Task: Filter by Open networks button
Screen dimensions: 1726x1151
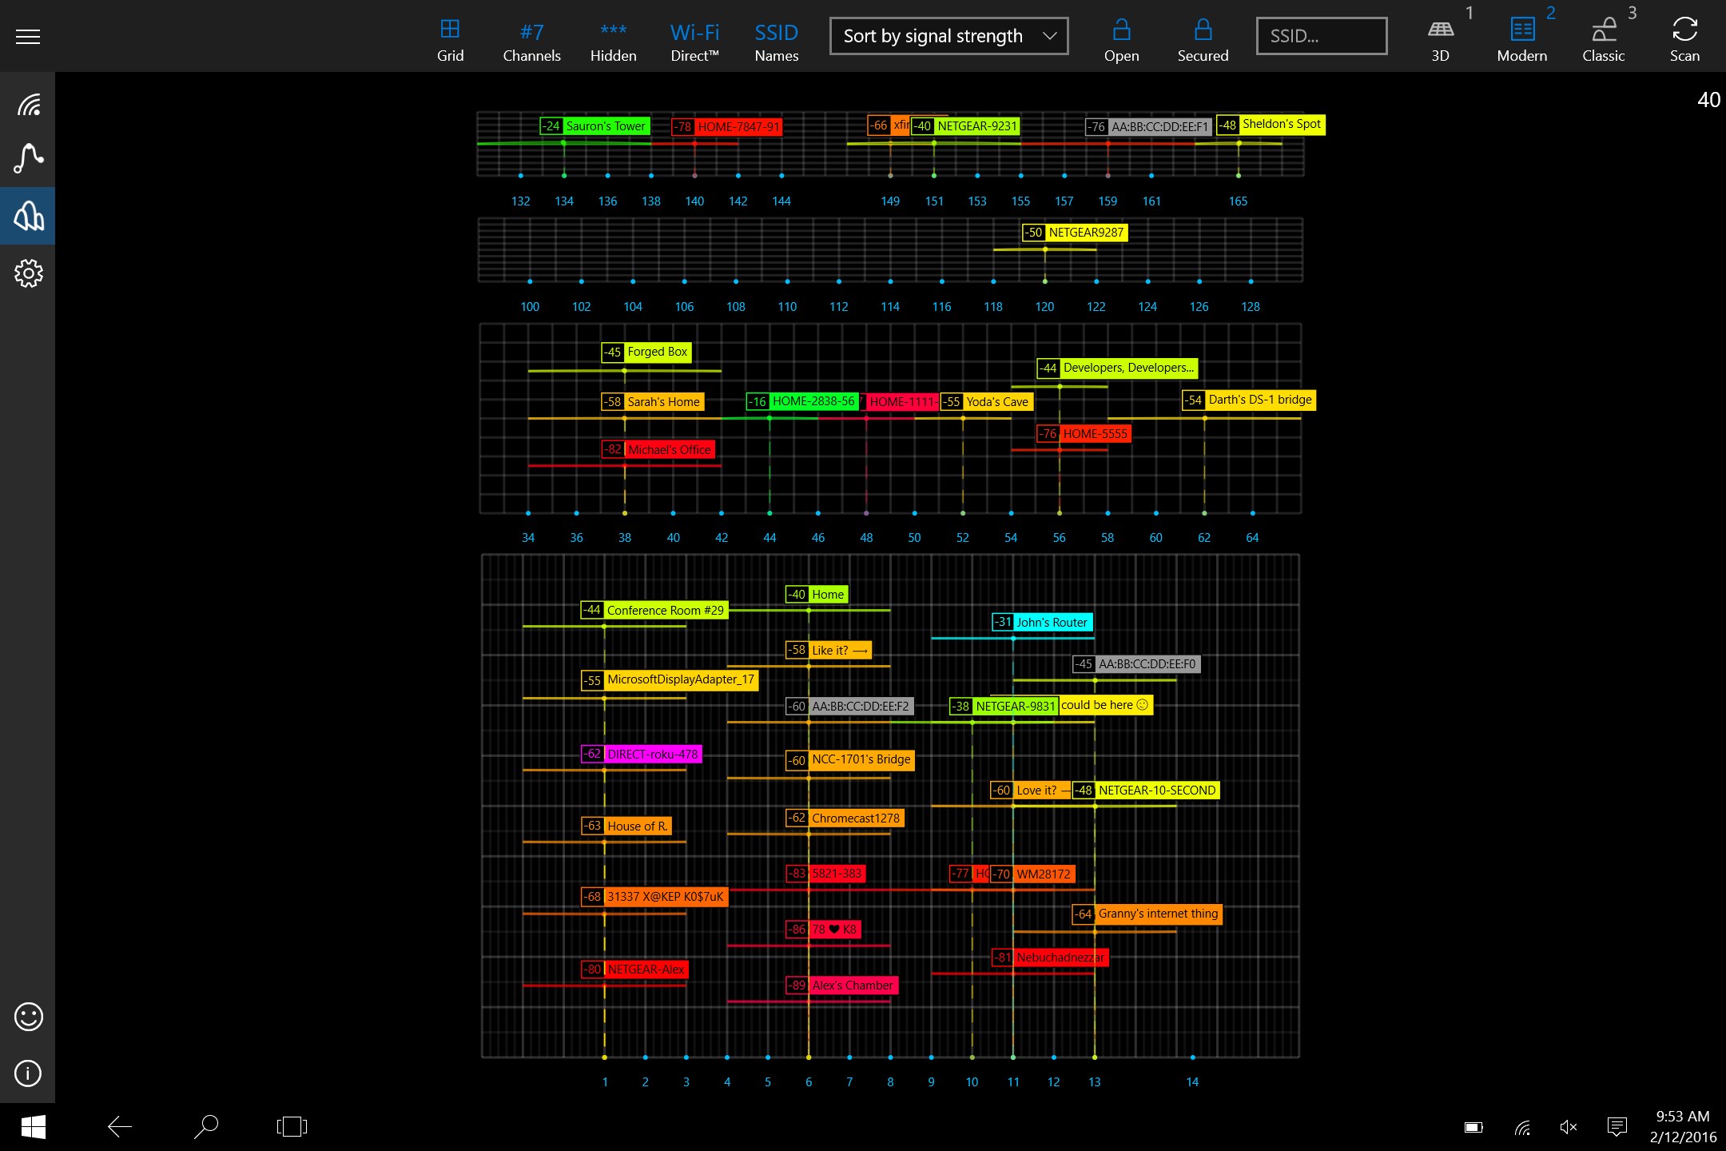Action: [1121, 38]
